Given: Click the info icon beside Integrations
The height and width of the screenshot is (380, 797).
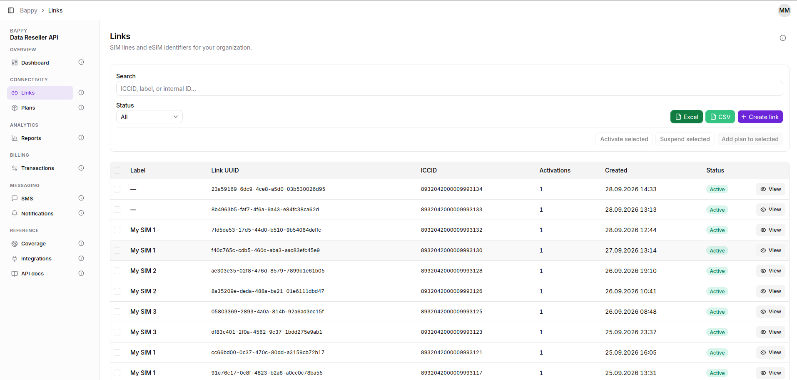Looking at the screenshot, I should [81, 258].
